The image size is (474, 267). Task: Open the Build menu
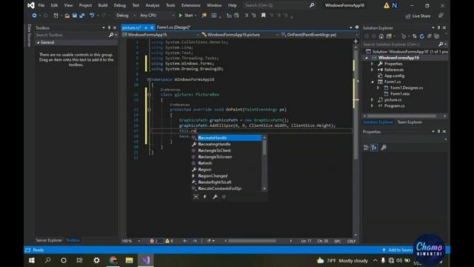pos(102,5)
